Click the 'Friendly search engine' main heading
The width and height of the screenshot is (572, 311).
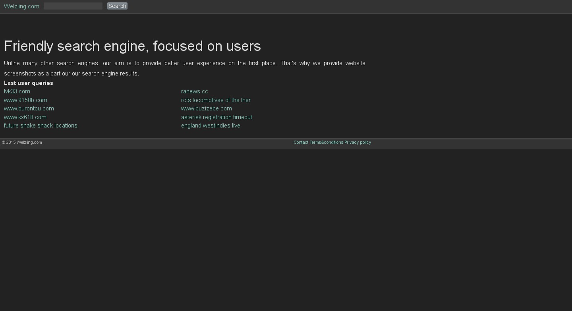click(132, 46)
